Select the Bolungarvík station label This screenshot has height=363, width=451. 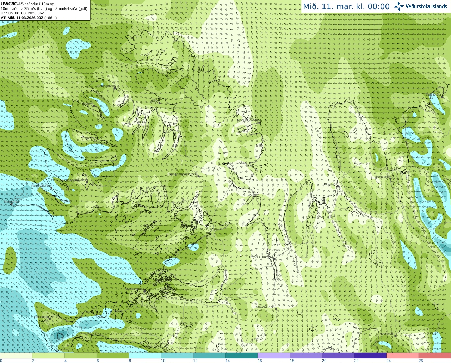point(105,86)
